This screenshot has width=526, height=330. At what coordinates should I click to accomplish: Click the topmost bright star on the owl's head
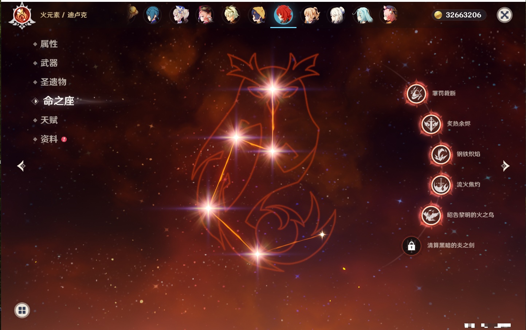pyautogui.click(x=272, y=89)
